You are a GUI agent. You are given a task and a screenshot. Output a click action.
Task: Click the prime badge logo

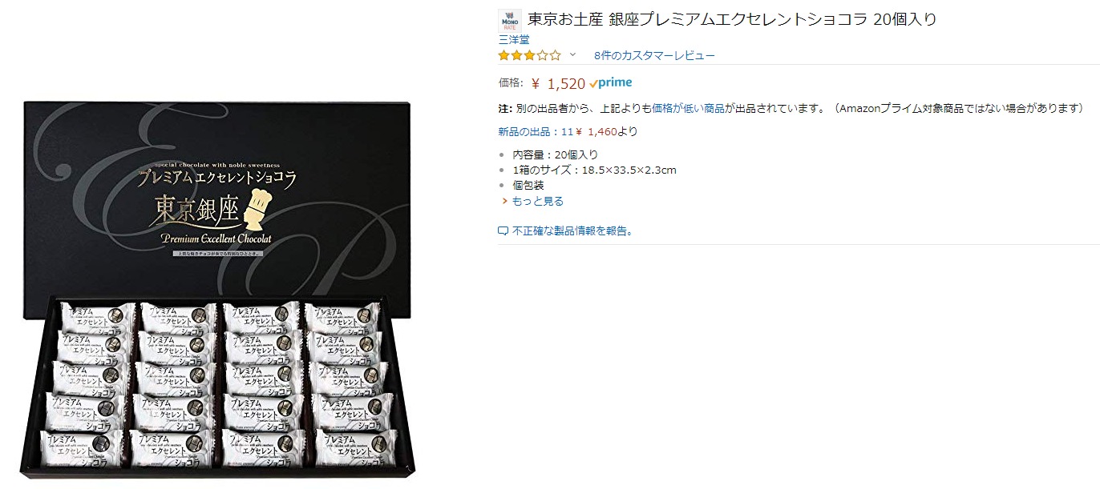[610, 82]
